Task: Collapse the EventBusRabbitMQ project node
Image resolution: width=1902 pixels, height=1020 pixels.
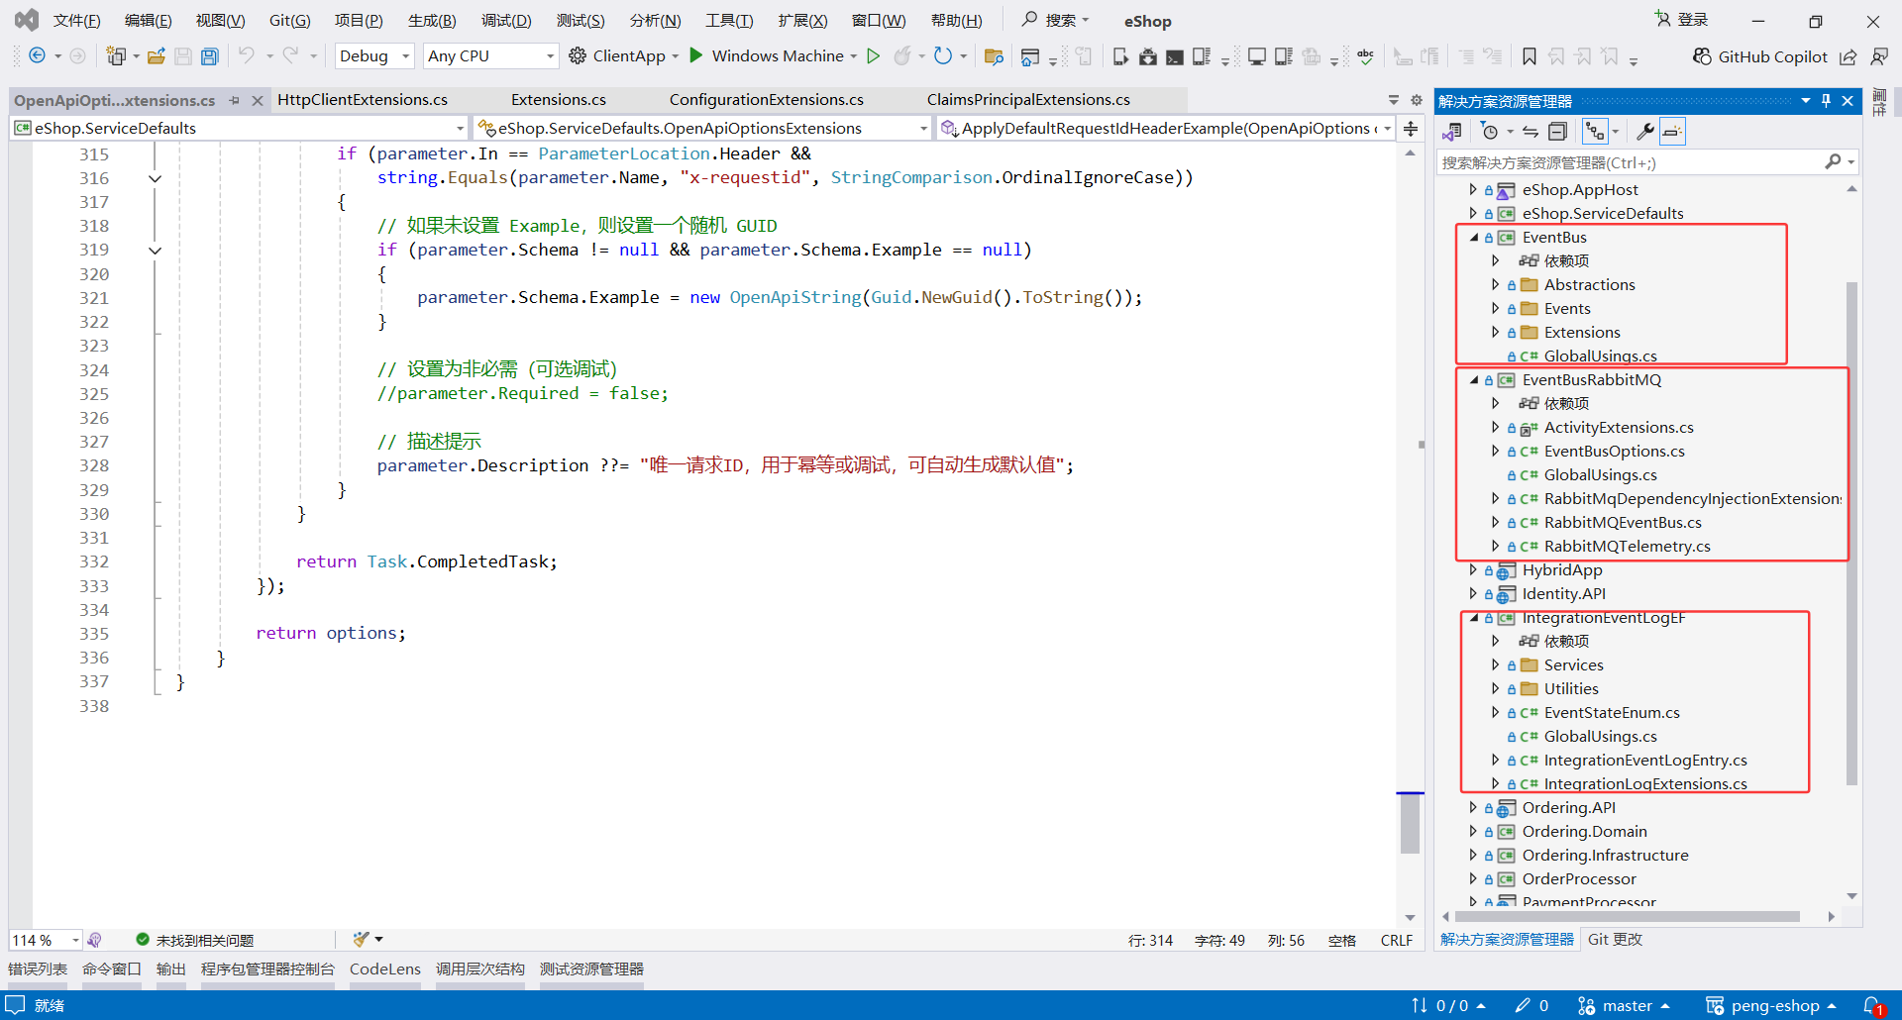Action: coord(1474,380)
